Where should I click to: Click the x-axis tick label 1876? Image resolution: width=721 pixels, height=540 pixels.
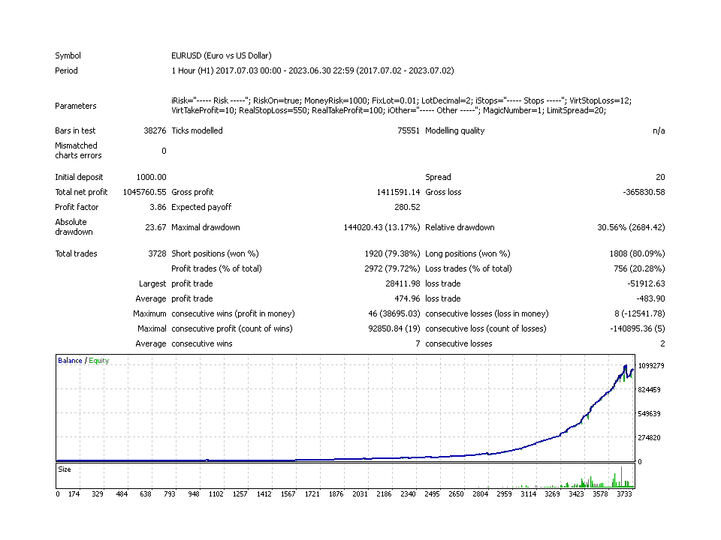point(336,494)
